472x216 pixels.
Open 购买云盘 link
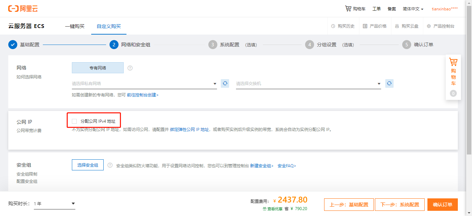(x=410, y=26)
